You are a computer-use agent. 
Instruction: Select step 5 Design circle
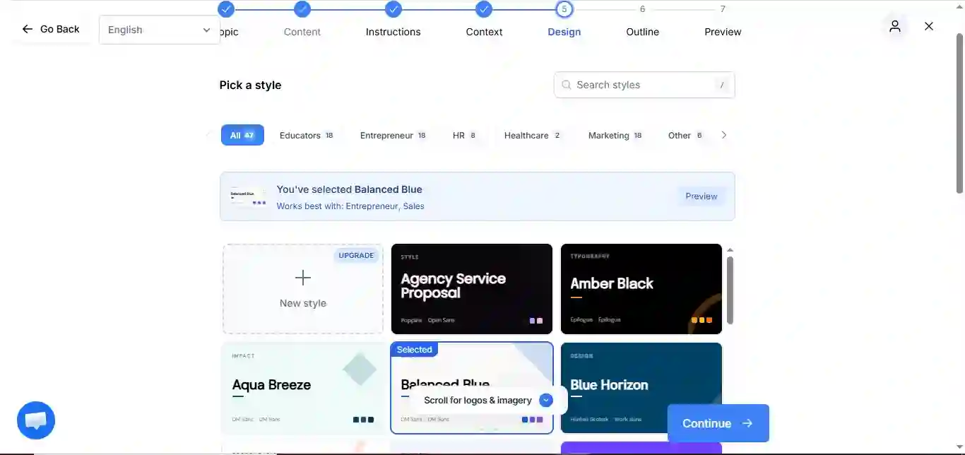tap(564, 9)
